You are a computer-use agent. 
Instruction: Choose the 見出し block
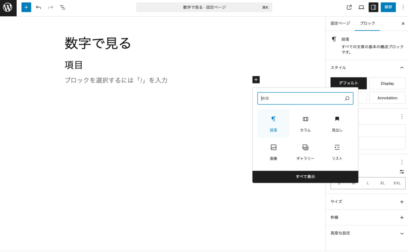click(337, 123)
